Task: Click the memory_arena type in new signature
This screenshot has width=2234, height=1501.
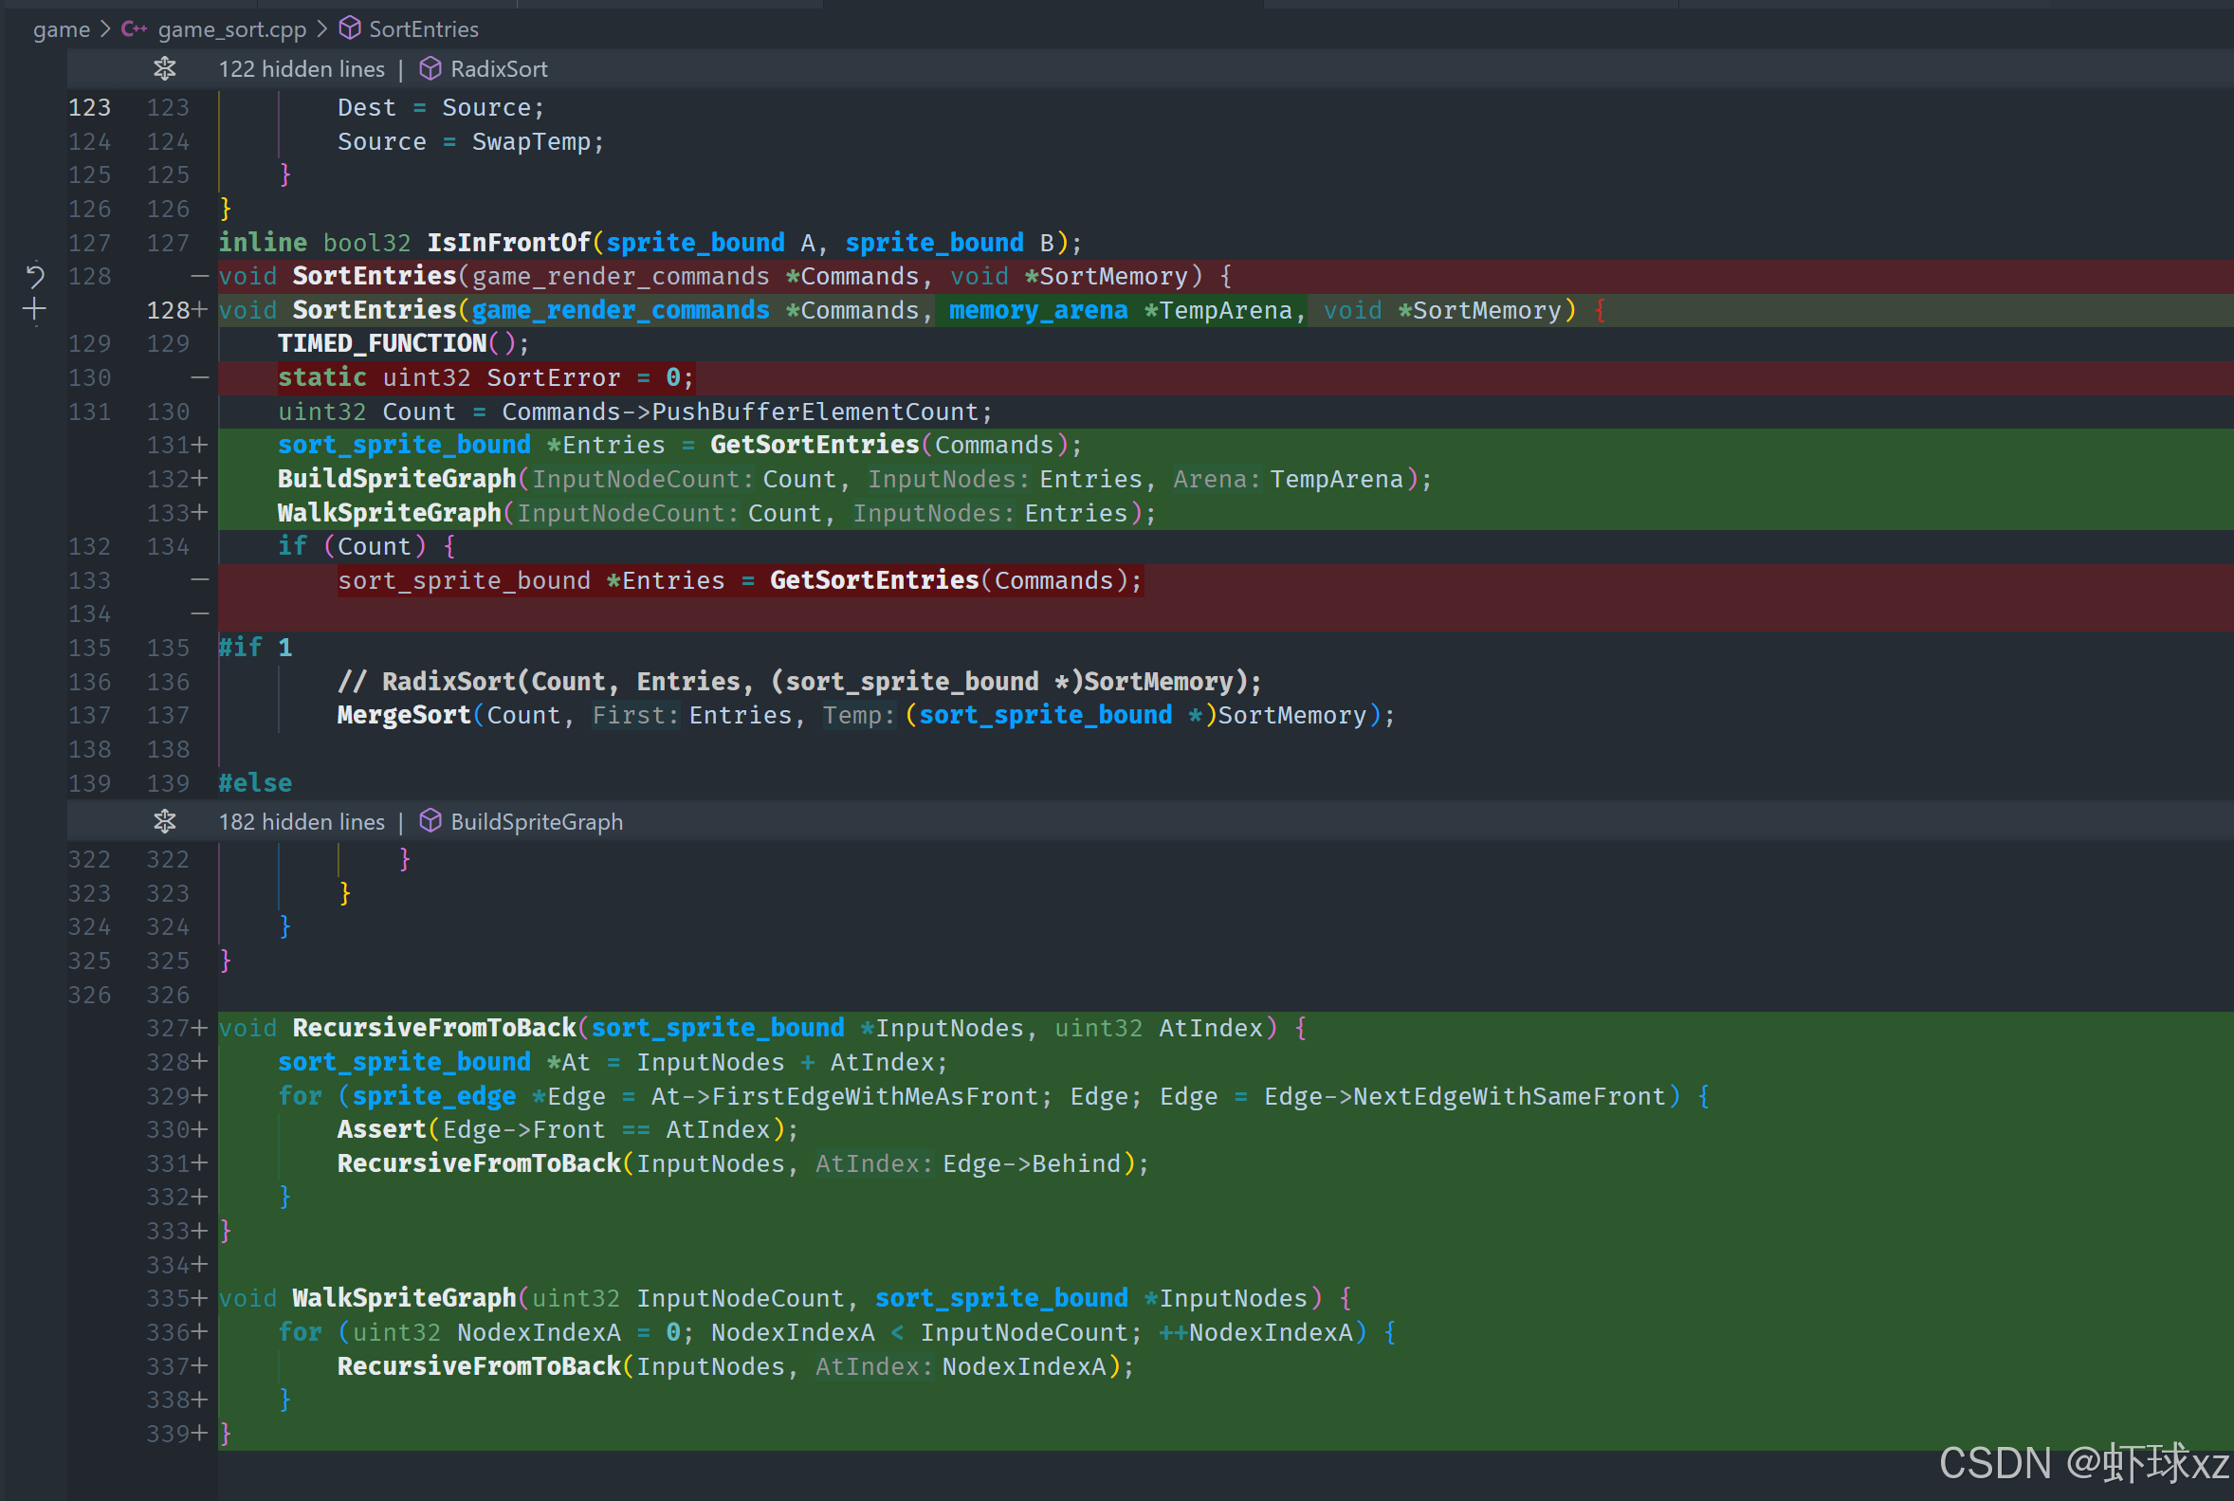Action: click(1037, 310)
